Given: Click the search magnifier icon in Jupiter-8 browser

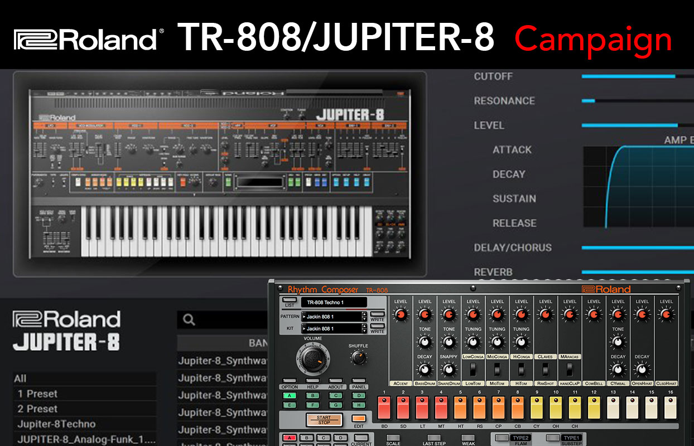Looking at the screenshot, I should click(189, 319).
